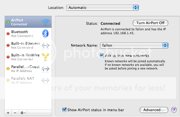The image size is (180, 117).
Task: Click the Parallel...-Guest network arrows icon
Action: coord(45,69)
